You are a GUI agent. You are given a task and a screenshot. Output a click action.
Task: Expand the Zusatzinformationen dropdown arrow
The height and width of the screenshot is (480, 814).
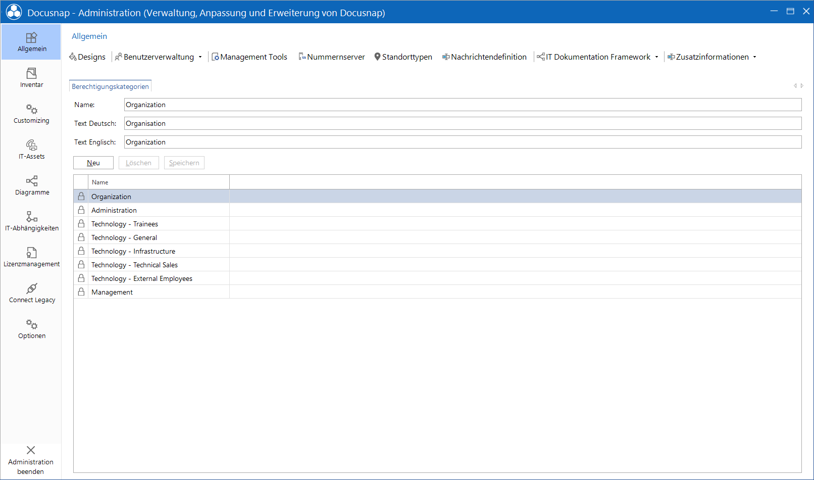(754, 57)
